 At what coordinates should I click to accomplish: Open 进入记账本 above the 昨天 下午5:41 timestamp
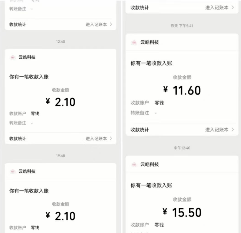[x=216, y=7]
